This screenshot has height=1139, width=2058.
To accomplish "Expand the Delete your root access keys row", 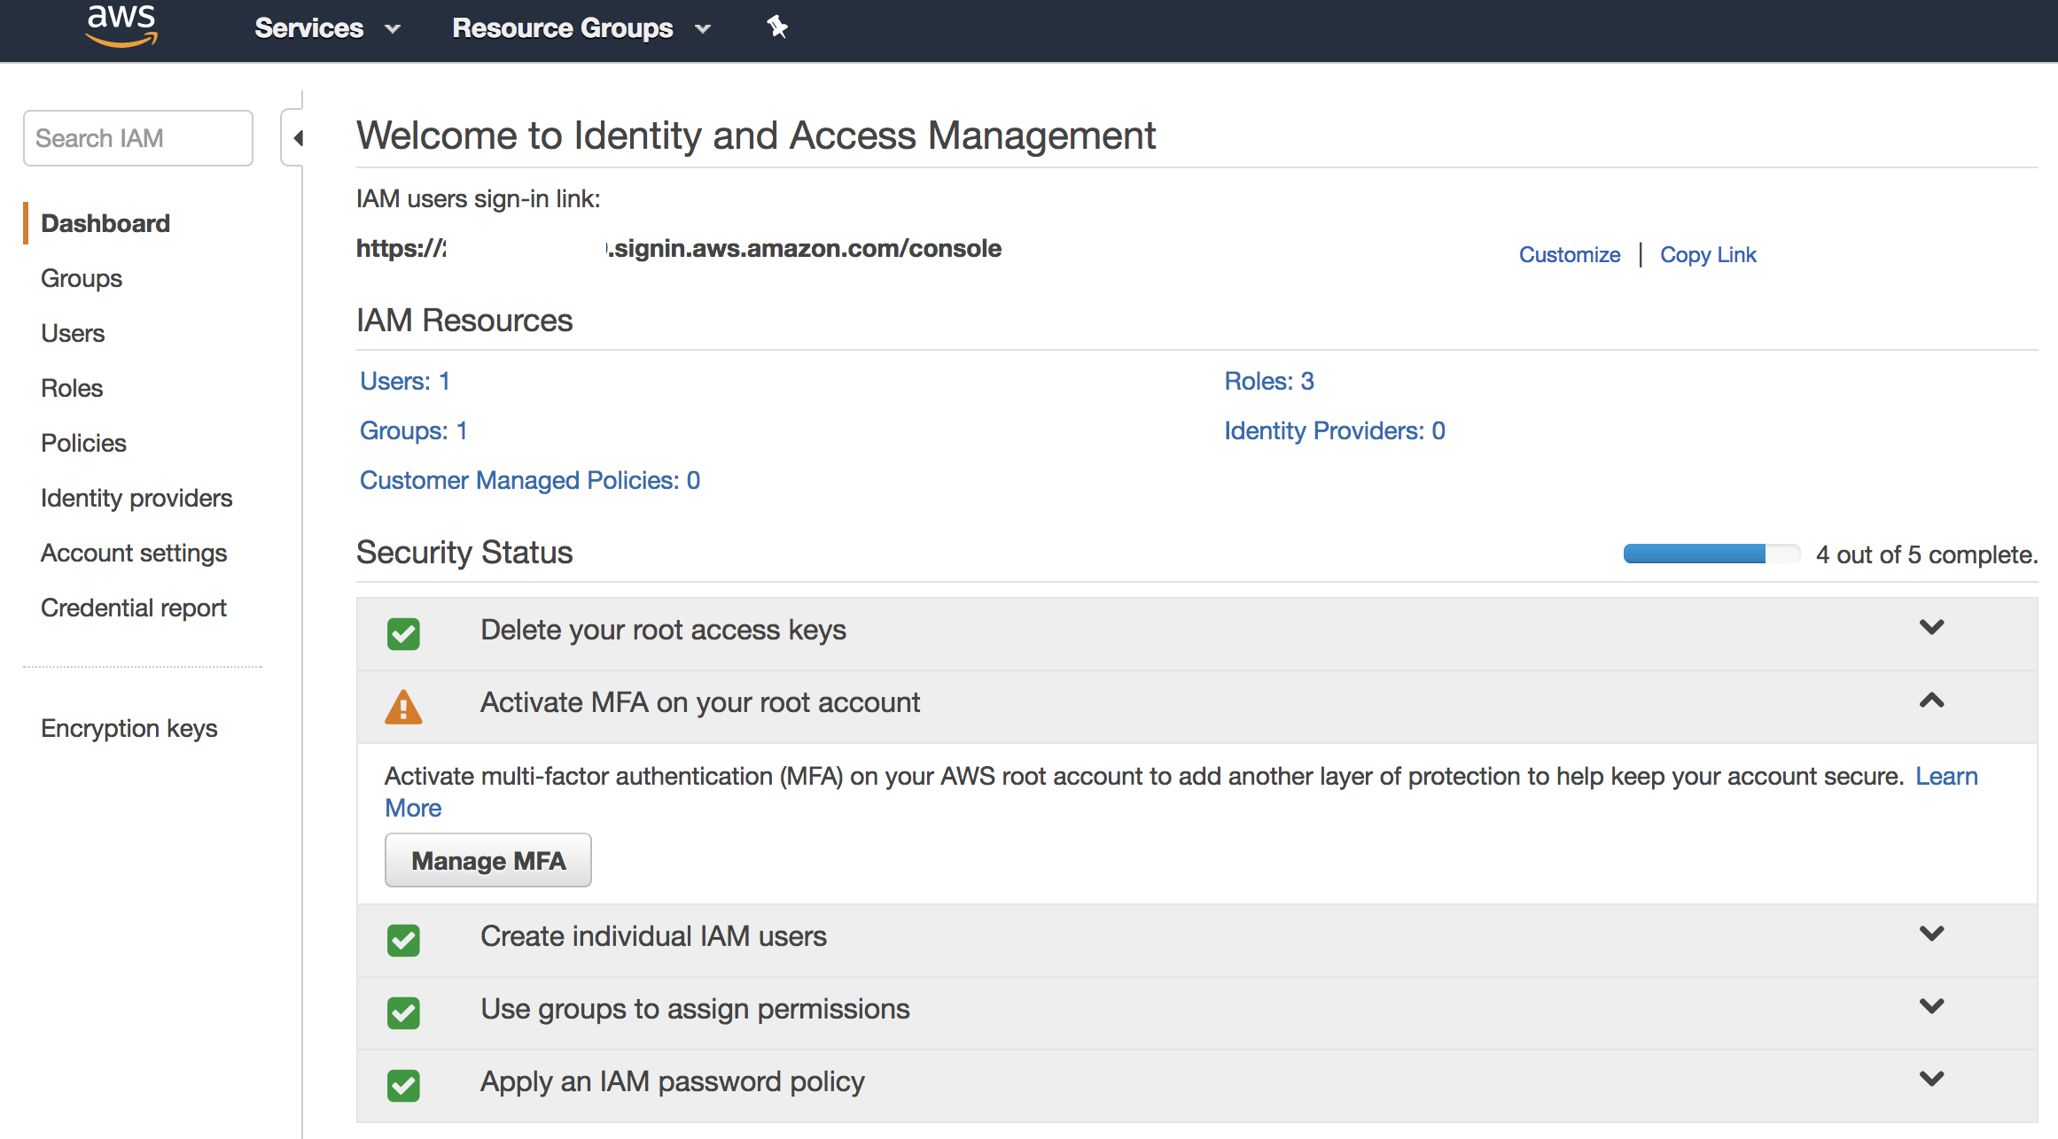I will (1931, 628).
